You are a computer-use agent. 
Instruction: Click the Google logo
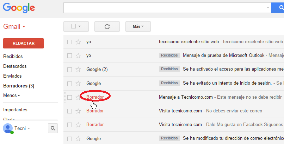pyautogui.click(x=19, y=8)
